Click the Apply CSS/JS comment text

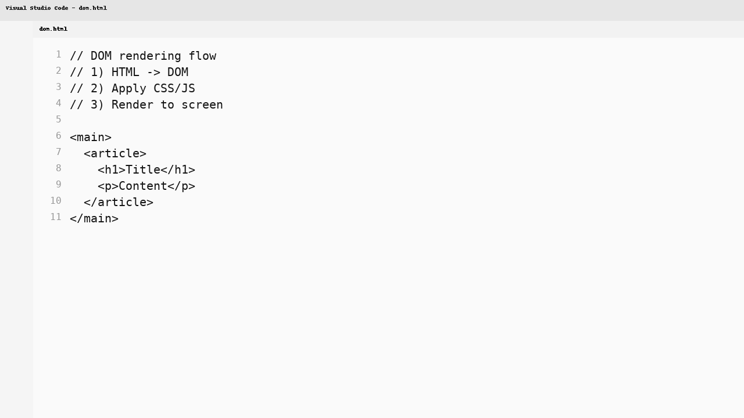point(132,88)
